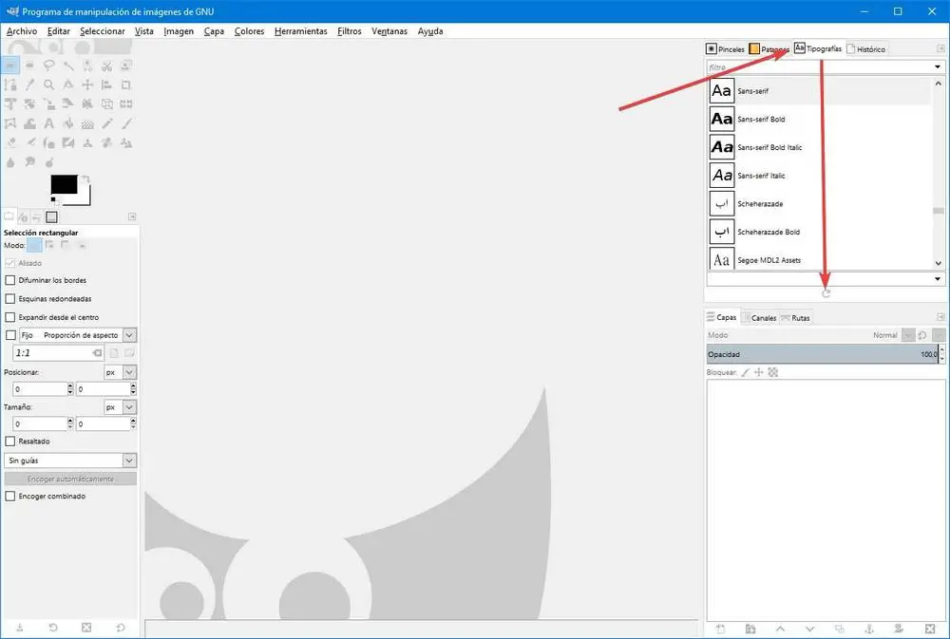Toggle lock alpha channel icon next to Bloquear
This screenshot has width=950, height=639.
click(x=773, y=372)
